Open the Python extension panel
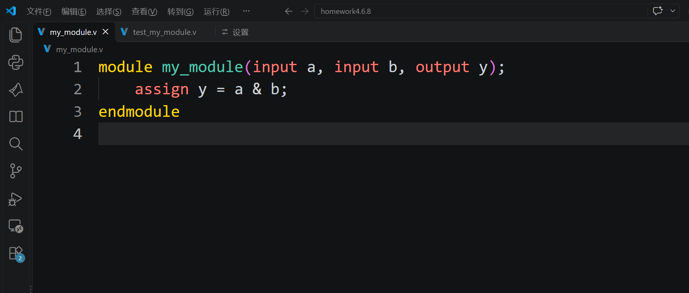 coord(16,62)
